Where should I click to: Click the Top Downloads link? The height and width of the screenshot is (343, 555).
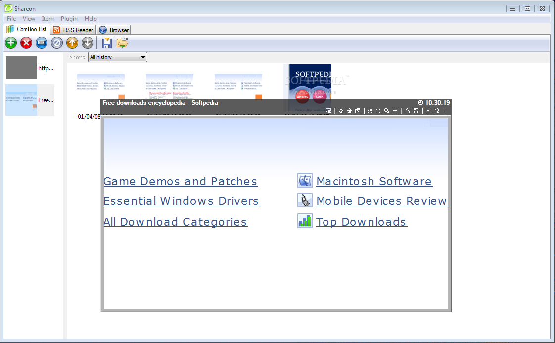tap(361, 222)
